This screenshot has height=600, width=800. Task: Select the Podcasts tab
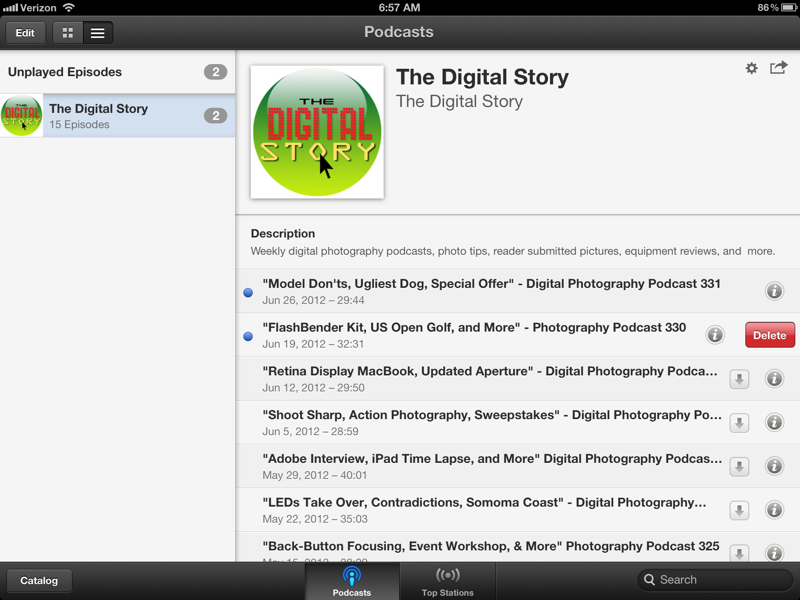point(352,581)
